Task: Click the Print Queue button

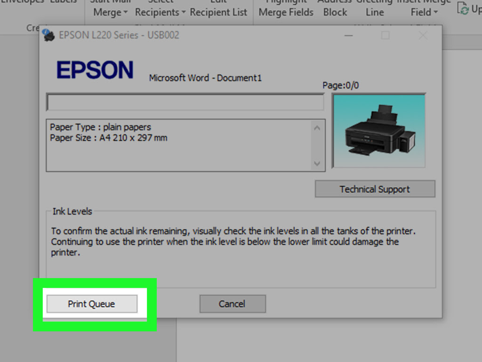Action: click(91, 304)
